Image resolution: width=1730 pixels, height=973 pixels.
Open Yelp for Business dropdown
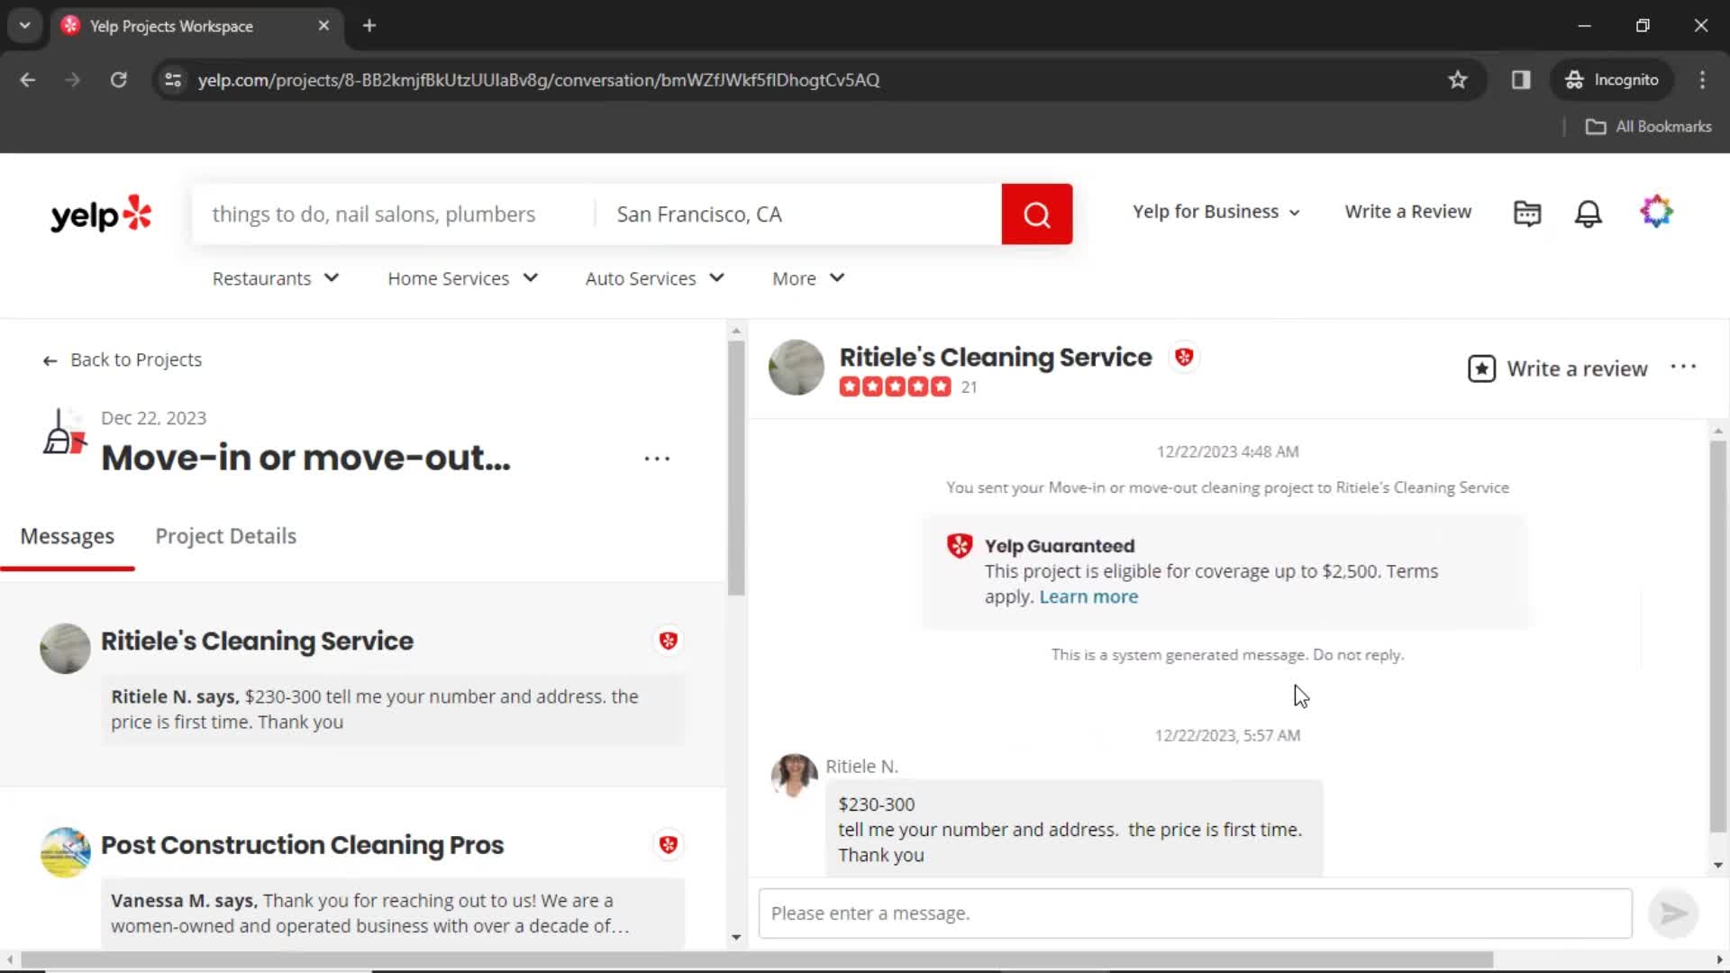pyautogui.click(x=1216, y=212)
